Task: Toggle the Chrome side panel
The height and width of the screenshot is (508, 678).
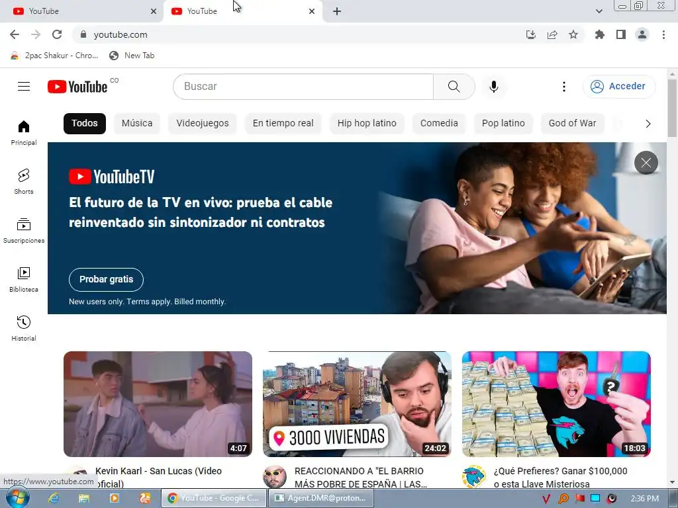Action: 621,34
